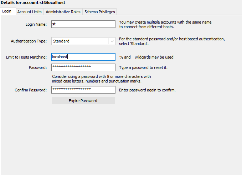Select the Schema Privileges tab
The height and width of the screenshot is (175, 242).
pos(100,12)
